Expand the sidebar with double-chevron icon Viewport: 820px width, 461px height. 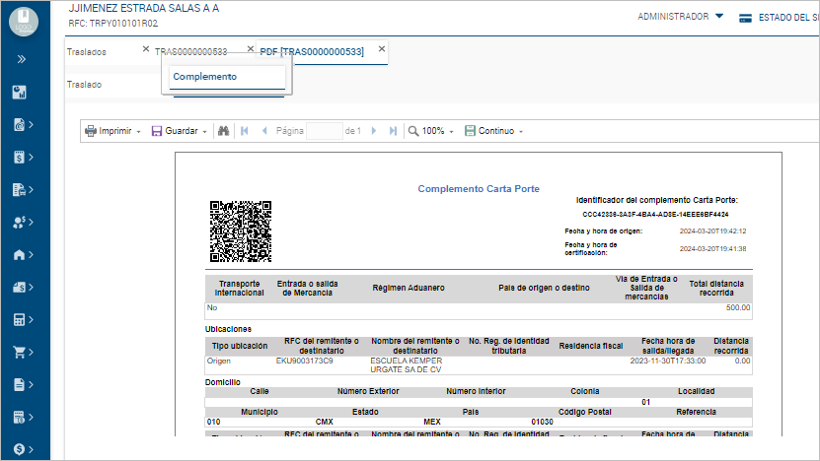click(22, 59)
